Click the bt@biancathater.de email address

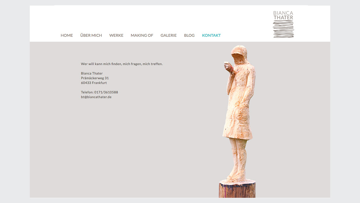[96, 97]
